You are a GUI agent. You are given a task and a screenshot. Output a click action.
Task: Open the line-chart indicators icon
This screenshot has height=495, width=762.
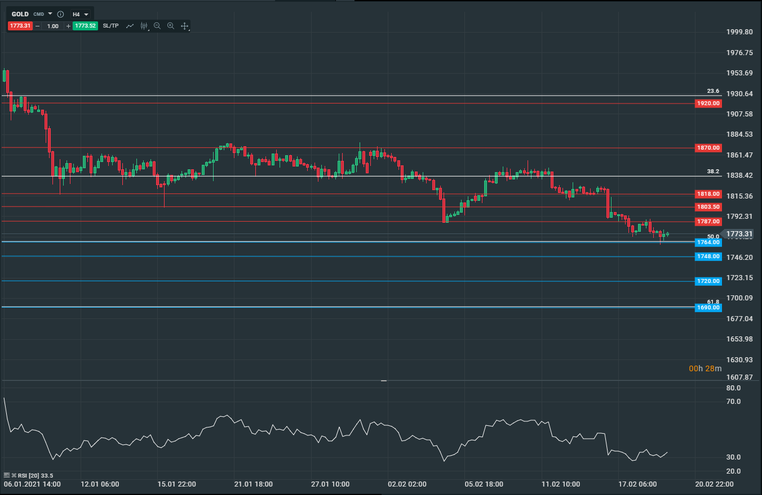pyautogui.click(x=130, y=26)
